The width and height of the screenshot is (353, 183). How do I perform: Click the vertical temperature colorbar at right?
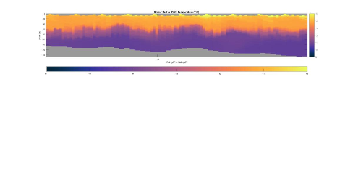tap(312, 35)
